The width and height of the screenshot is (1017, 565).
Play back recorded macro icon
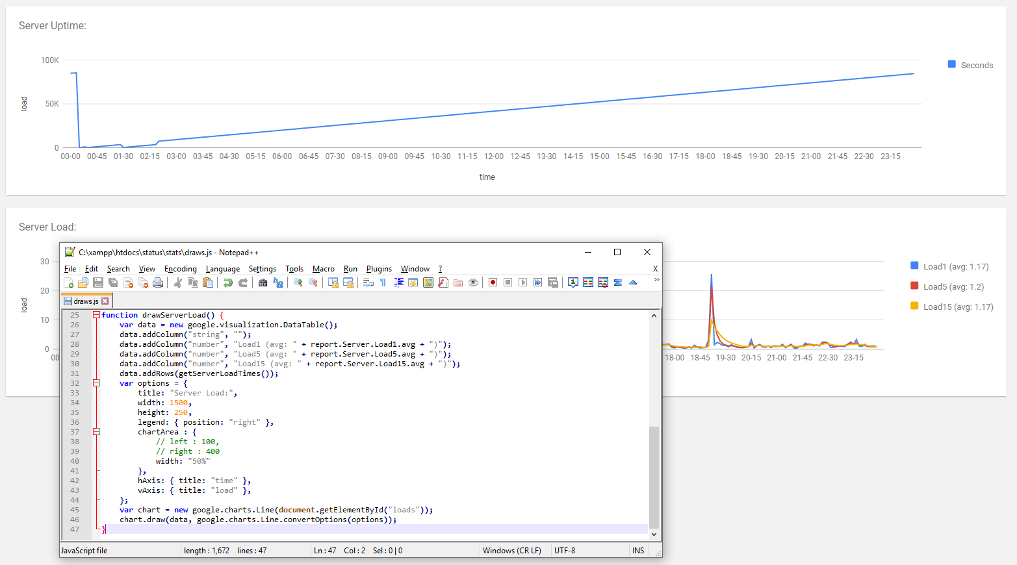click(x=523, y=282)
